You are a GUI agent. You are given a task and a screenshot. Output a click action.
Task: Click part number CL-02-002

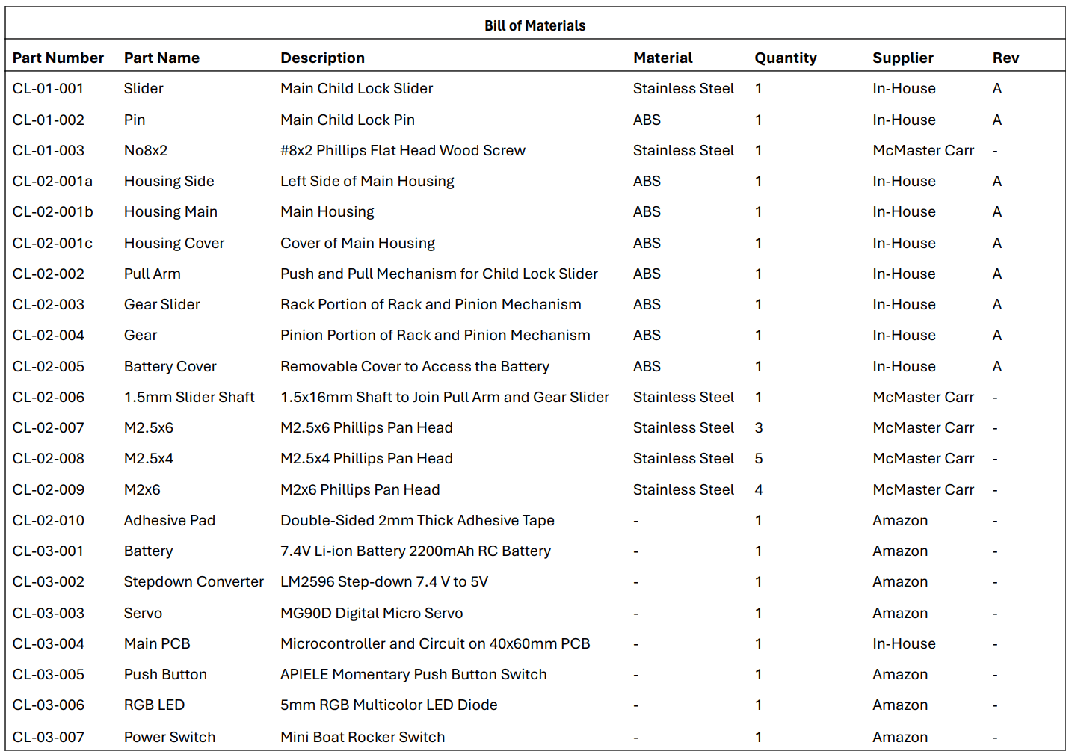click(x=48, y=274)
